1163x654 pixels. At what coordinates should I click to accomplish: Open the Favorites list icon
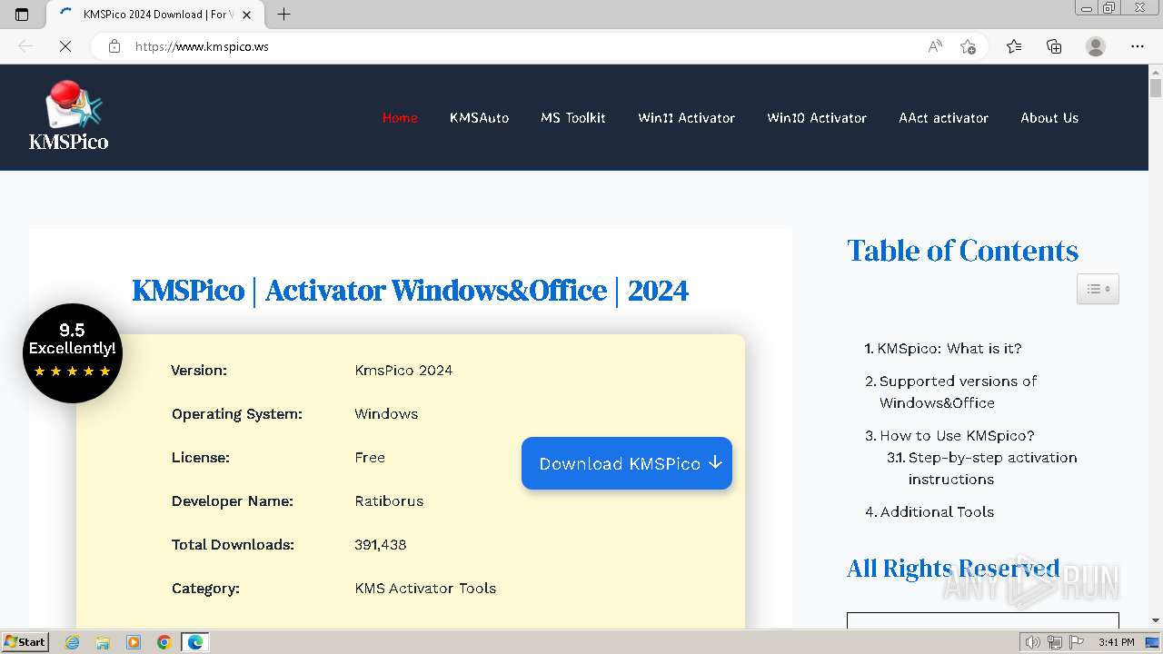coord(1014,46)
